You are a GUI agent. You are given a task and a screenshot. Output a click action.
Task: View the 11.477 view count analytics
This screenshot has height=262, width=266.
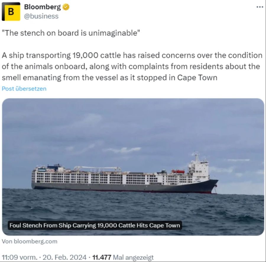(102, 257)
